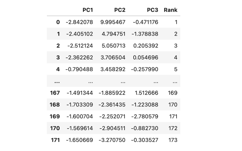This screenshot has height=151, width=242.
Task: Click the PC3 column header
Action: pyautogui.click(x=152, y=10)
